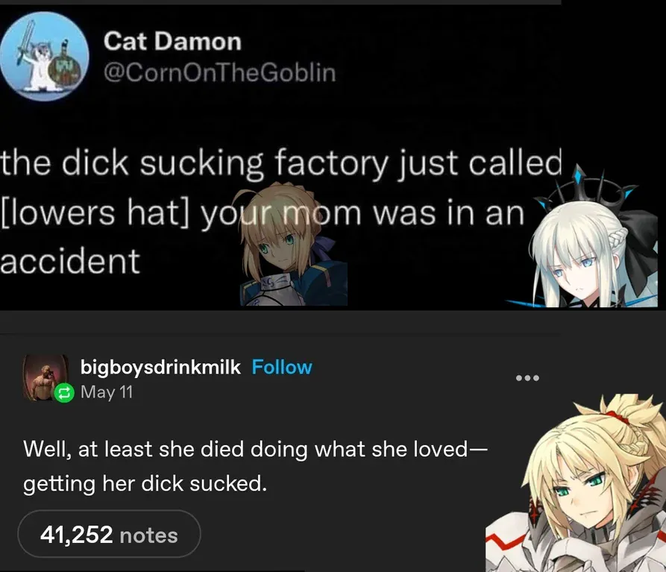Viewport: 666px width, 572px height.
Task: Open the 41,252 notes button
Action: (x=109, y=534)
